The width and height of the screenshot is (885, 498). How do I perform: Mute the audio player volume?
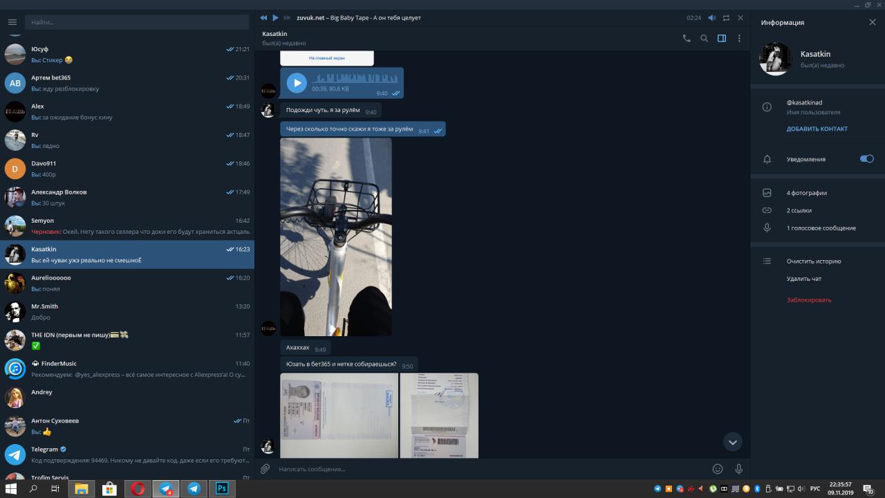(711, 17)
